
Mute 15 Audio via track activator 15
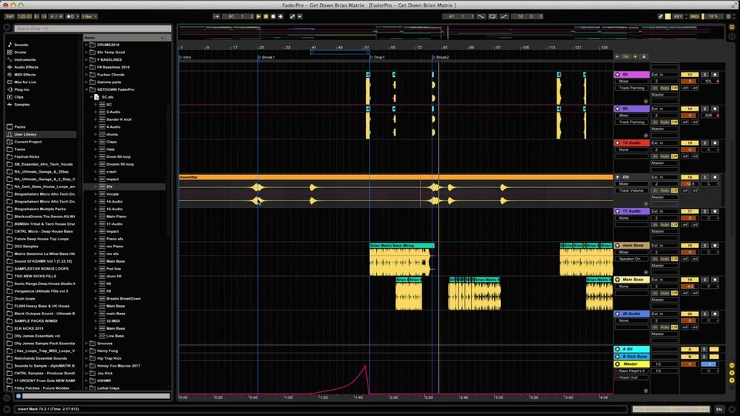pos(689,143)
